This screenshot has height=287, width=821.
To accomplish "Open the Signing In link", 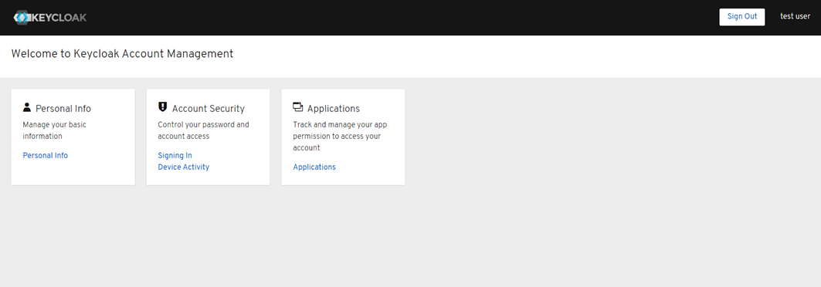I will tap(175, 155).
